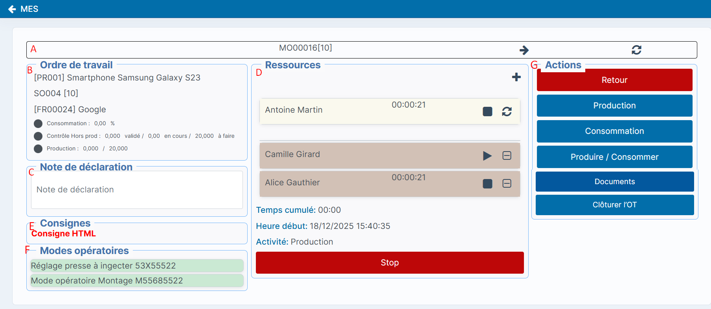Click the back arrow next to MES
This screenshot has height=309, width=711.
pos(12,9)
